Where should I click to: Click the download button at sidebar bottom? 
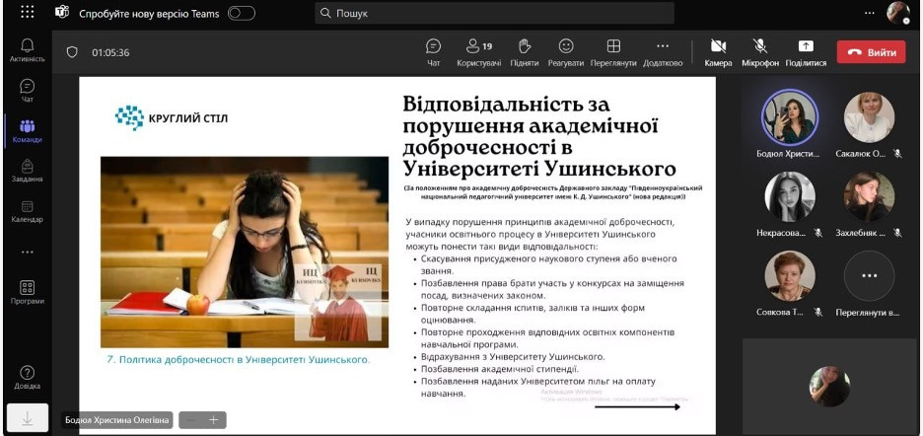click(x=27, y=417)
